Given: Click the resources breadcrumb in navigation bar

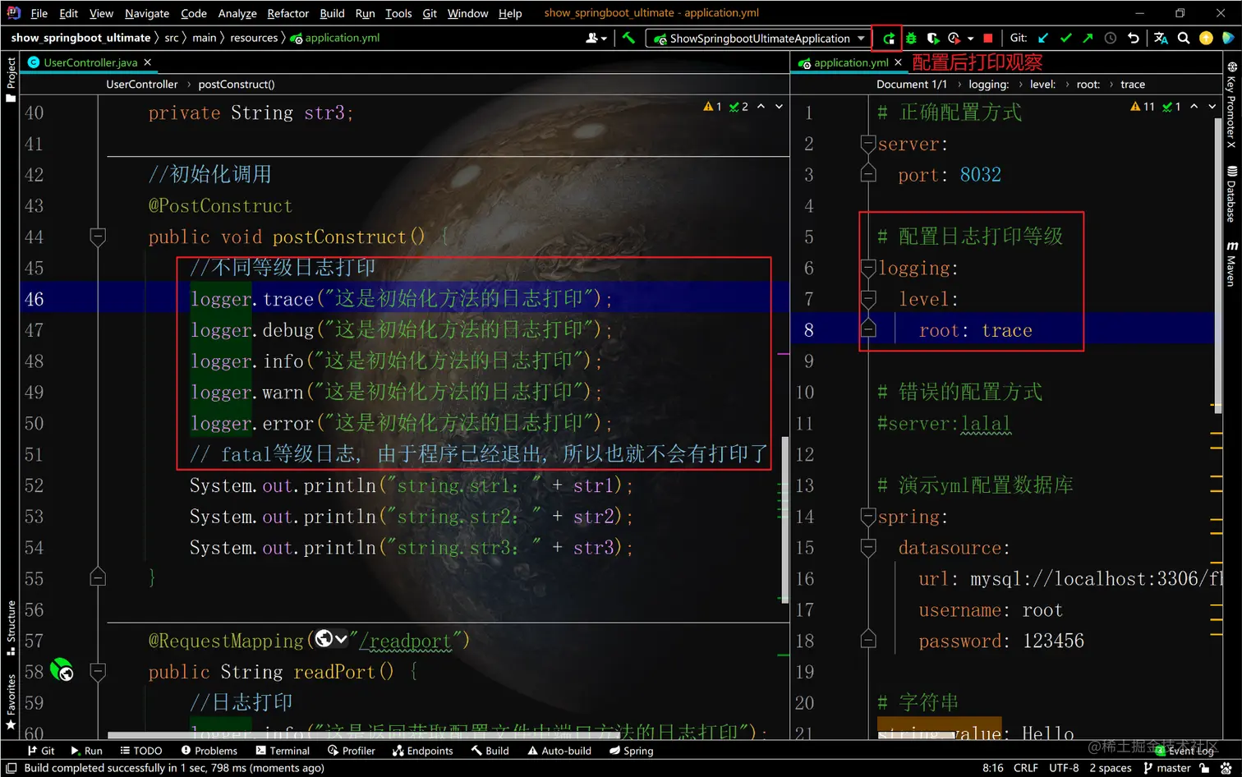Looking at the screenshot, I should pyautogui.click(x=254, y=38).
